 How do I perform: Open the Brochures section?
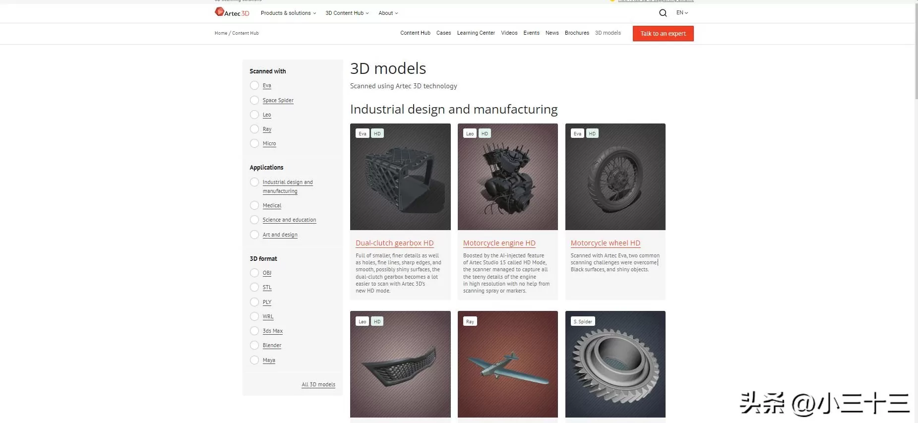[577, 33]
